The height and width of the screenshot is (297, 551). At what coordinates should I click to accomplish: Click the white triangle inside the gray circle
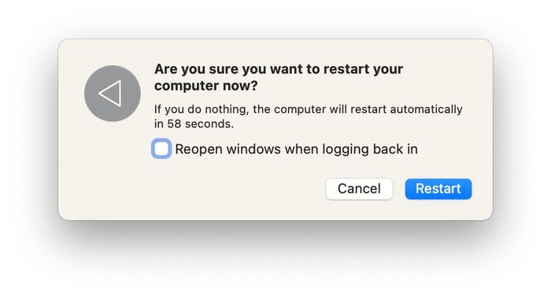coord(110,93)
